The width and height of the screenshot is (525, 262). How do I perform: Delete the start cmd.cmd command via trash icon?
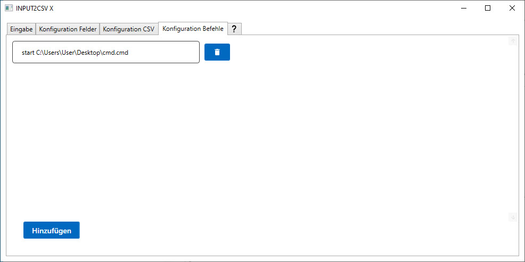217,52
